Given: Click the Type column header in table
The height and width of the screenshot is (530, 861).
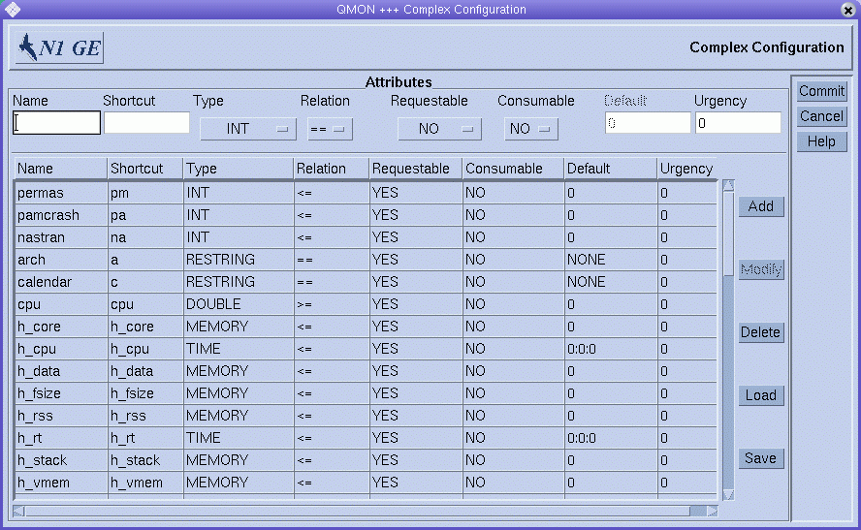Looking at the screenshot, I should (x=239, y=169).
